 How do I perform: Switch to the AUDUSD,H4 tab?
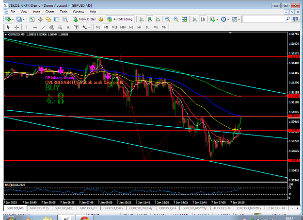click(222, 208)
